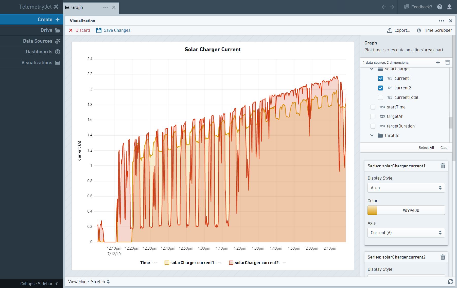Click Select All dimensions link

[426, 148]
